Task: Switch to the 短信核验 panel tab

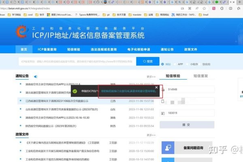Action: point(173,76)
